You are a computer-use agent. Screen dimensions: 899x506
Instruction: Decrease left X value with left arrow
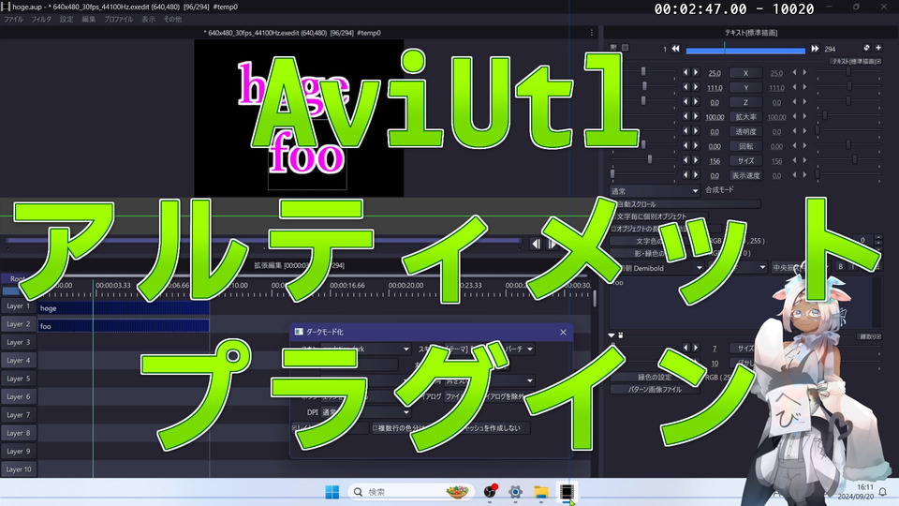(x=685, y=73)
